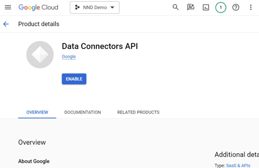Open the search icon in header
This screenshot has height=168, width=259.
click(175, 8)
